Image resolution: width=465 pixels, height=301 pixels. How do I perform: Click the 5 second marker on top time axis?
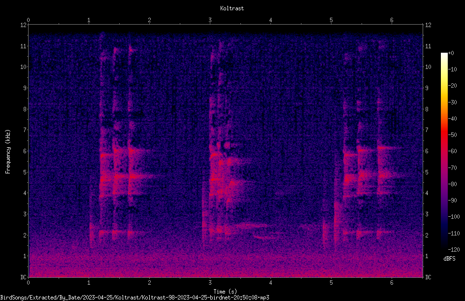[x=331, y=20]
